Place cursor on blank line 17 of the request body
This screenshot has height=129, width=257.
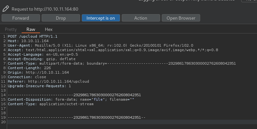[132, 108]
